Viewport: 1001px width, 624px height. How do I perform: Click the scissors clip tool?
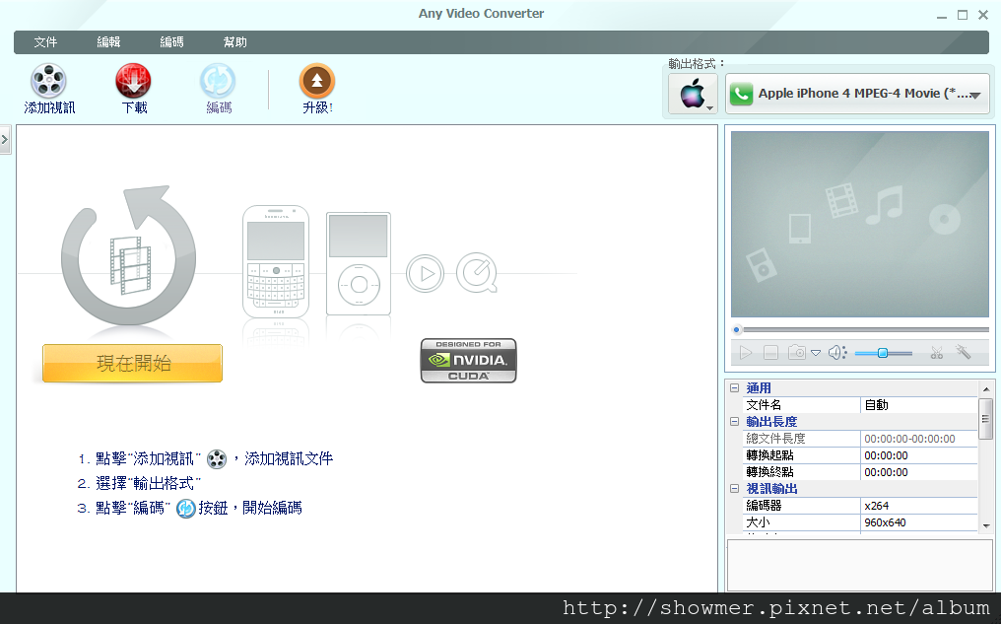pyautogui.click(x=937, y=353)
